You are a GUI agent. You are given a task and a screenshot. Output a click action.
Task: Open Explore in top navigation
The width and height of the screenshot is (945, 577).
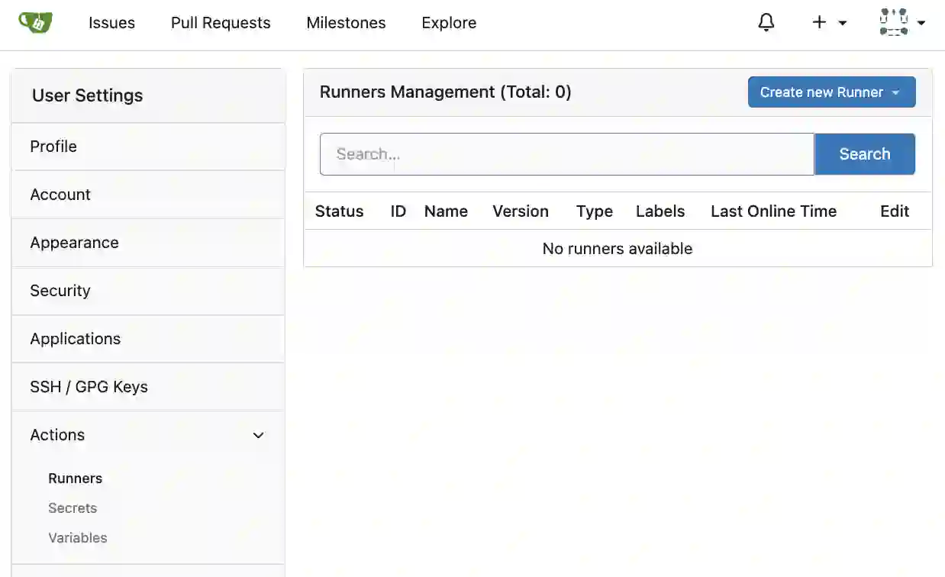pyautogui.click(x=449, y=23)
